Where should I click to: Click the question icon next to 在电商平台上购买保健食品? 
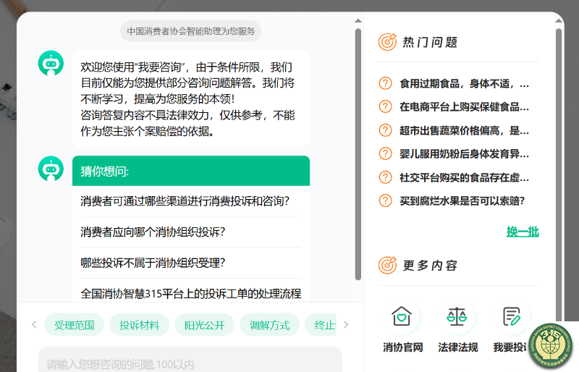pos(386,107)
